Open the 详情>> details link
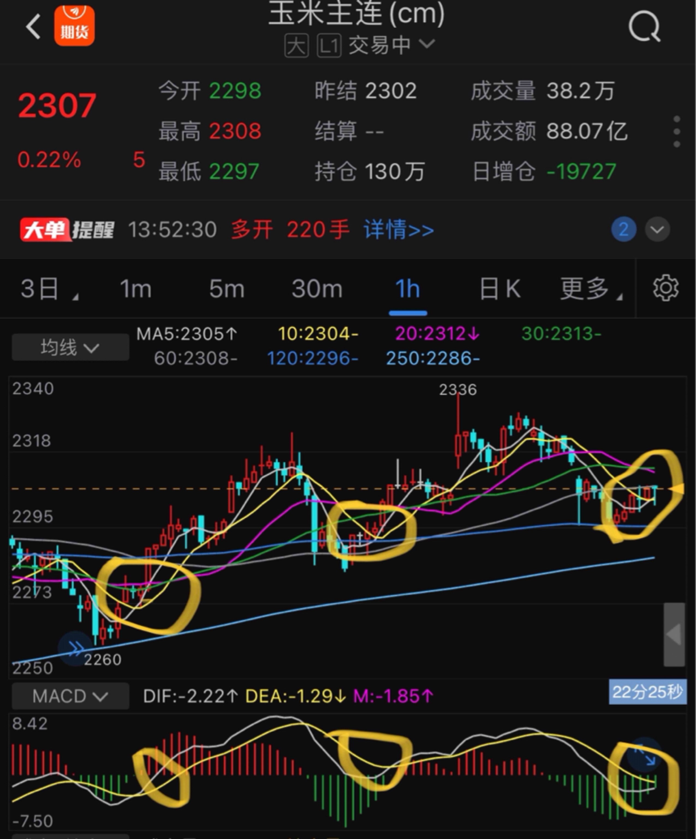 click(398, 230)
